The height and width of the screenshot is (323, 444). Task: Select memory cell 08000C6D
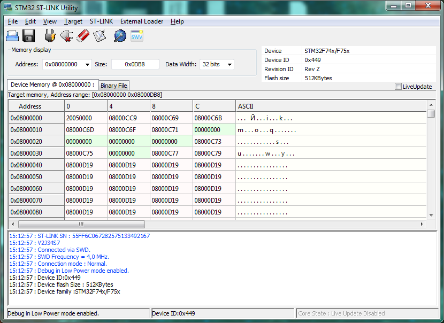[x=86, y=130]
